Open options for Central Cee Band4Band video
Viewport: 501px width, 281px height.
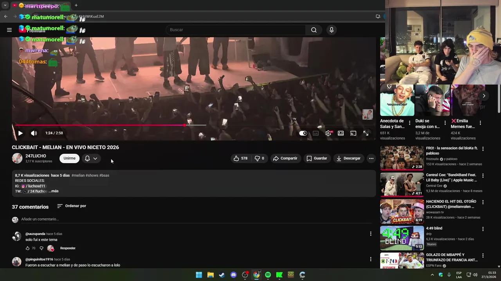(x=483, y=176)
